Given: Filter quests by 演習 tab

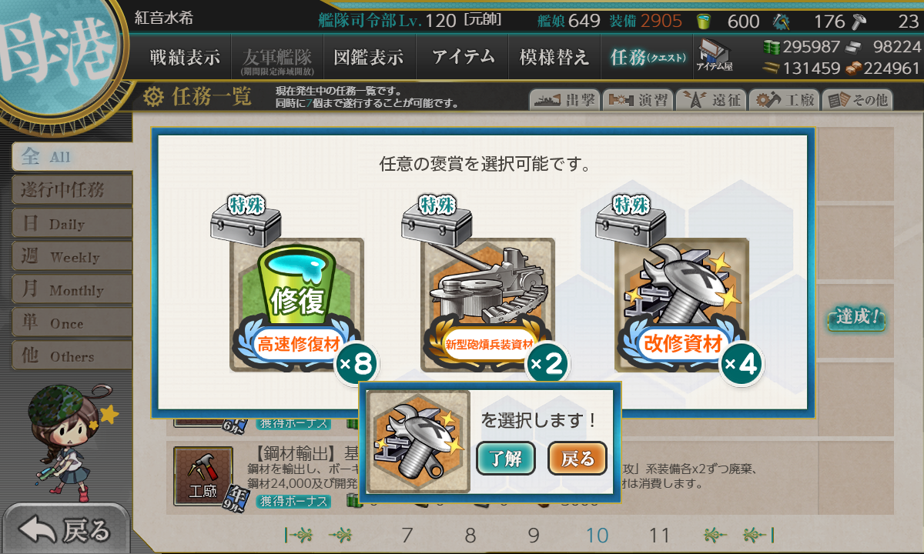Looking at the screenshot, I should tap(638, 100).
